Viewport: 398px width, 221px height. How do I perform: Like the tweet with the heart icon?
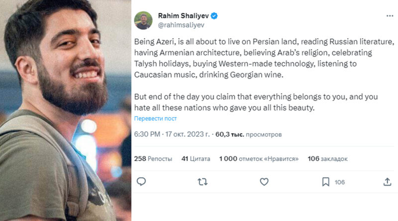click(264, 182)
